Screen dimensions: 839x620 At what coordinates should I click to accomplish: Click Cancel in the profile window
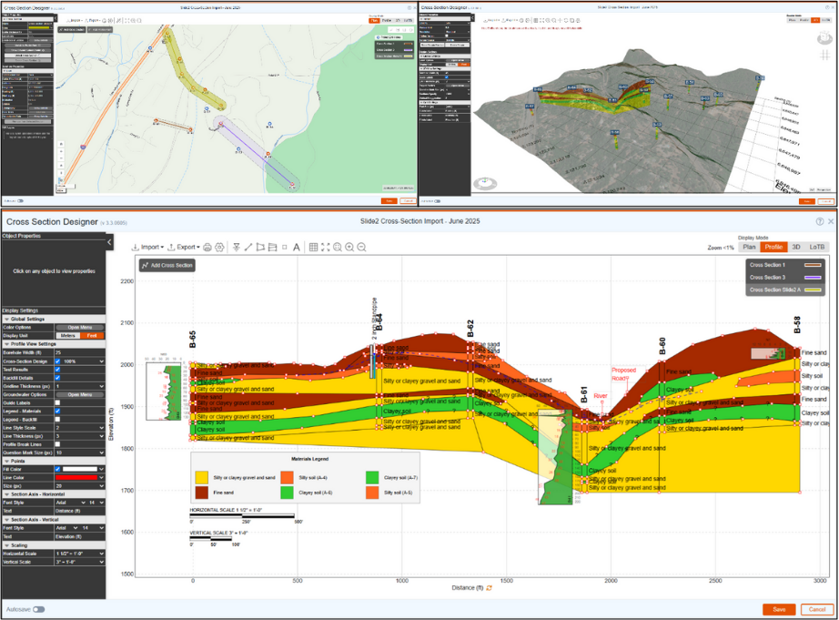(x=817, y=609)
